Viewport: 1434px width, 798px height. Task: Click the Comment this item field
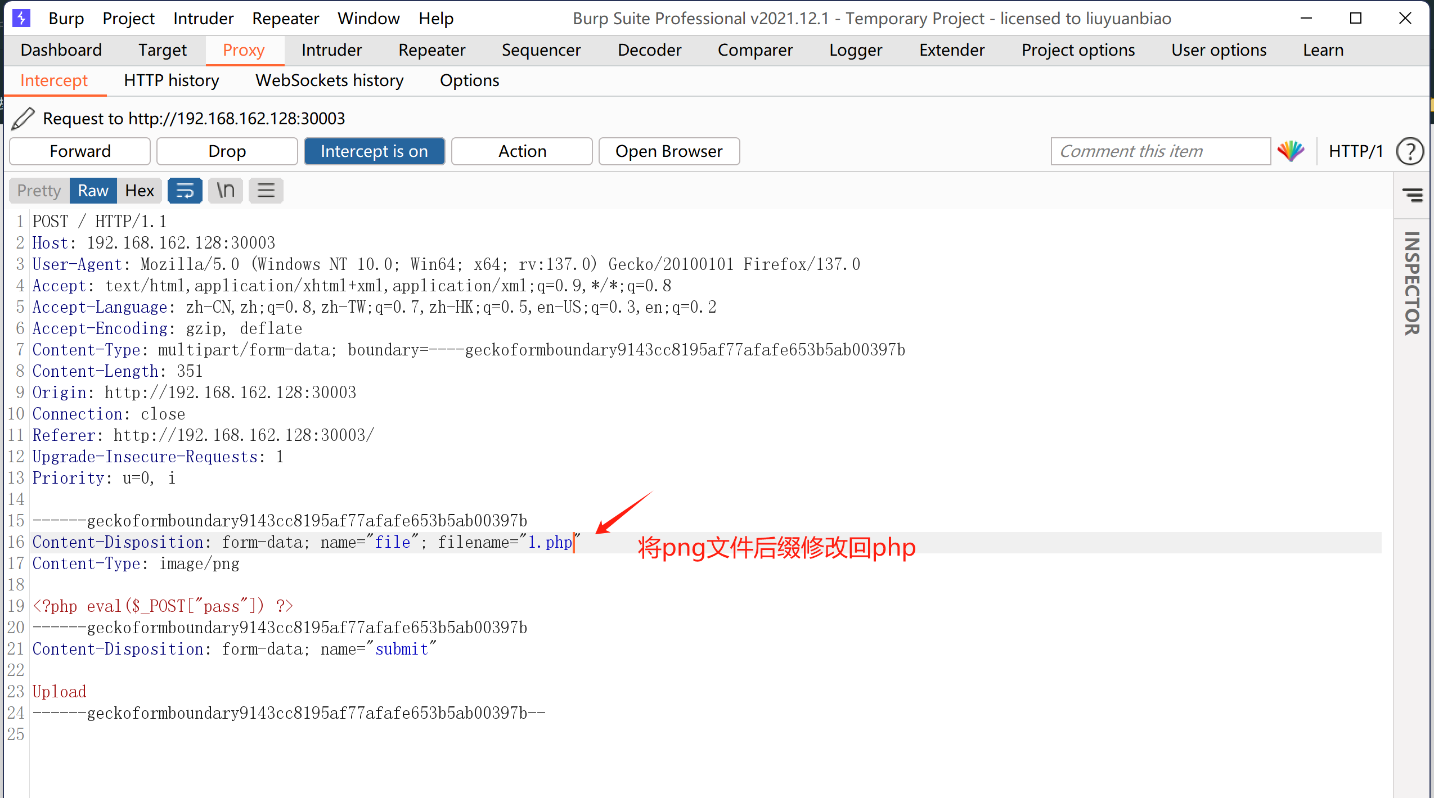(x=1160, y=151)
